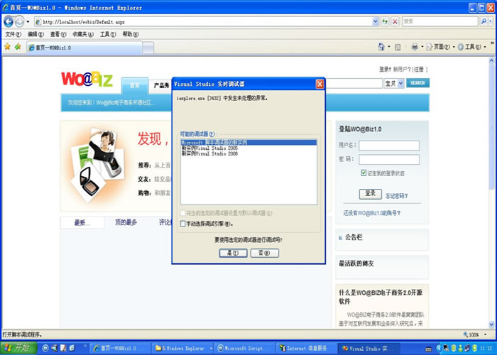
Task: Click the Start button on taskbar
Action: tap(18, 348)
